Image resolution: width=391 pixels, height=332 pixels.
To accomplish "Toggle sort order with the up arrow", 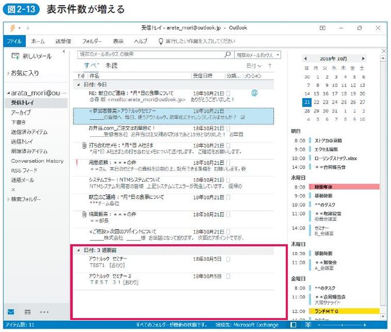I will coord(270,66).
